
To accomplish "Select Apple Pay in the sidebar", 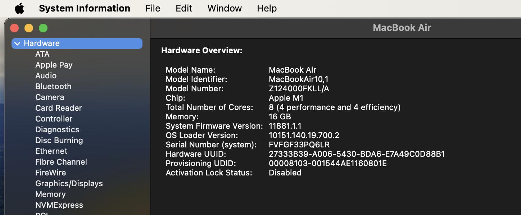I will (x=54, y=65).
